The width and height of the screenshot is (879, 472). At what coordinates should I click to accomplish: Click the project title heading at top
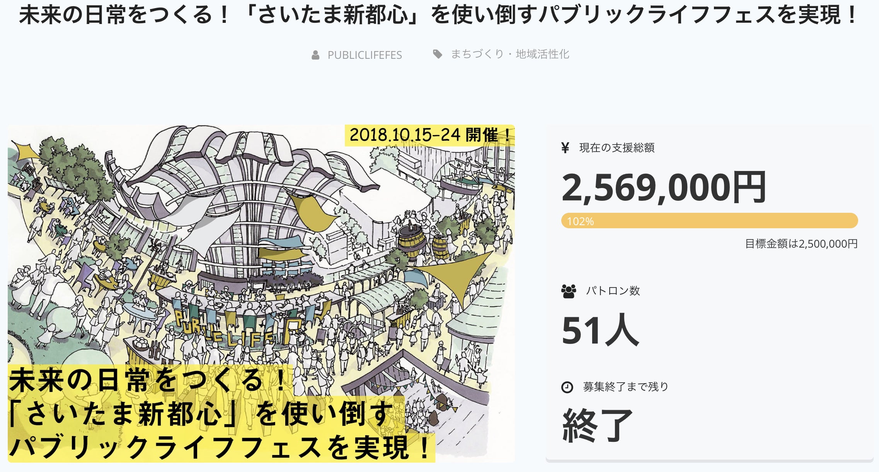pyautogui.click(x=439, y=15)
